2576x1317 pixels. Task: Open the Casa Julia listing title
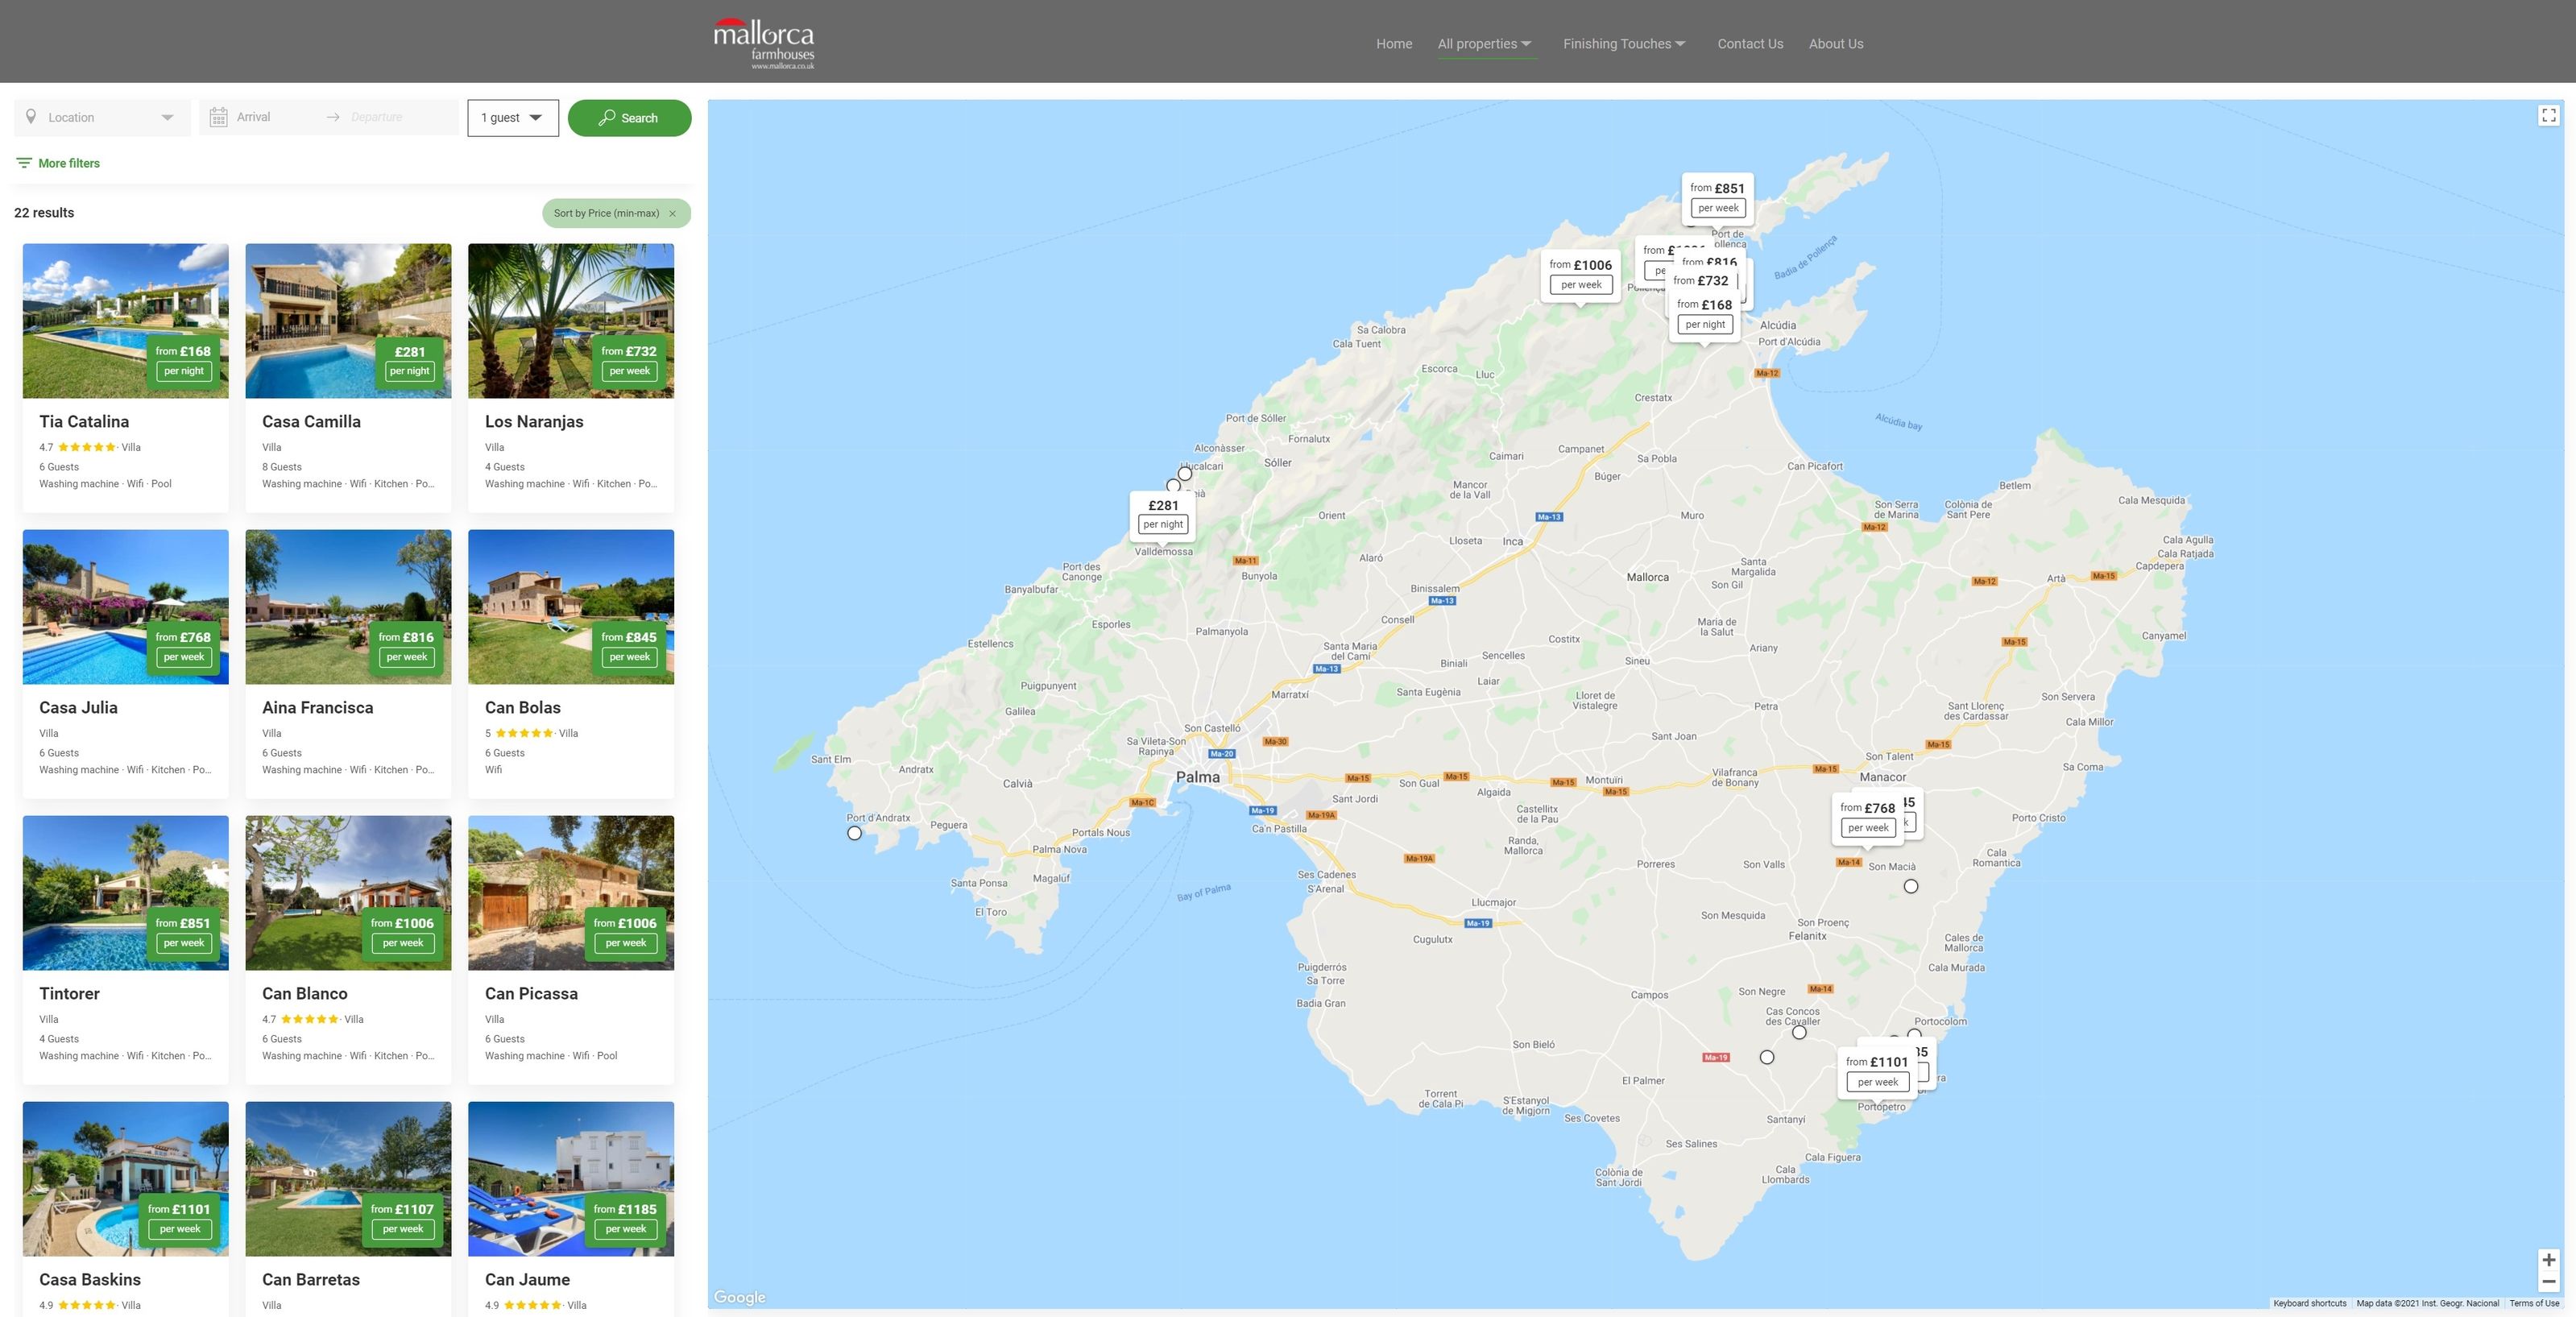pyautogui.click(x=78, y=707)
